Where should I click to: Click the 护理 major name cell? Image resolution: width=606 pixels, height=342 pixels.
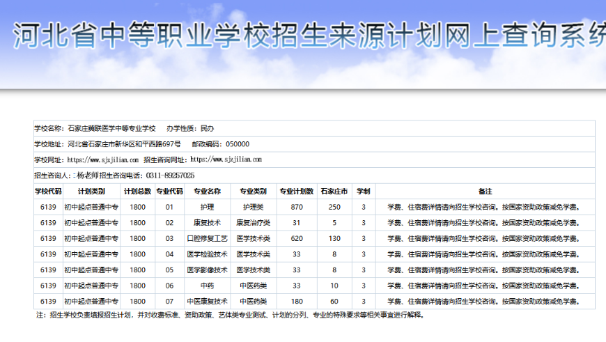click(207, 207)
